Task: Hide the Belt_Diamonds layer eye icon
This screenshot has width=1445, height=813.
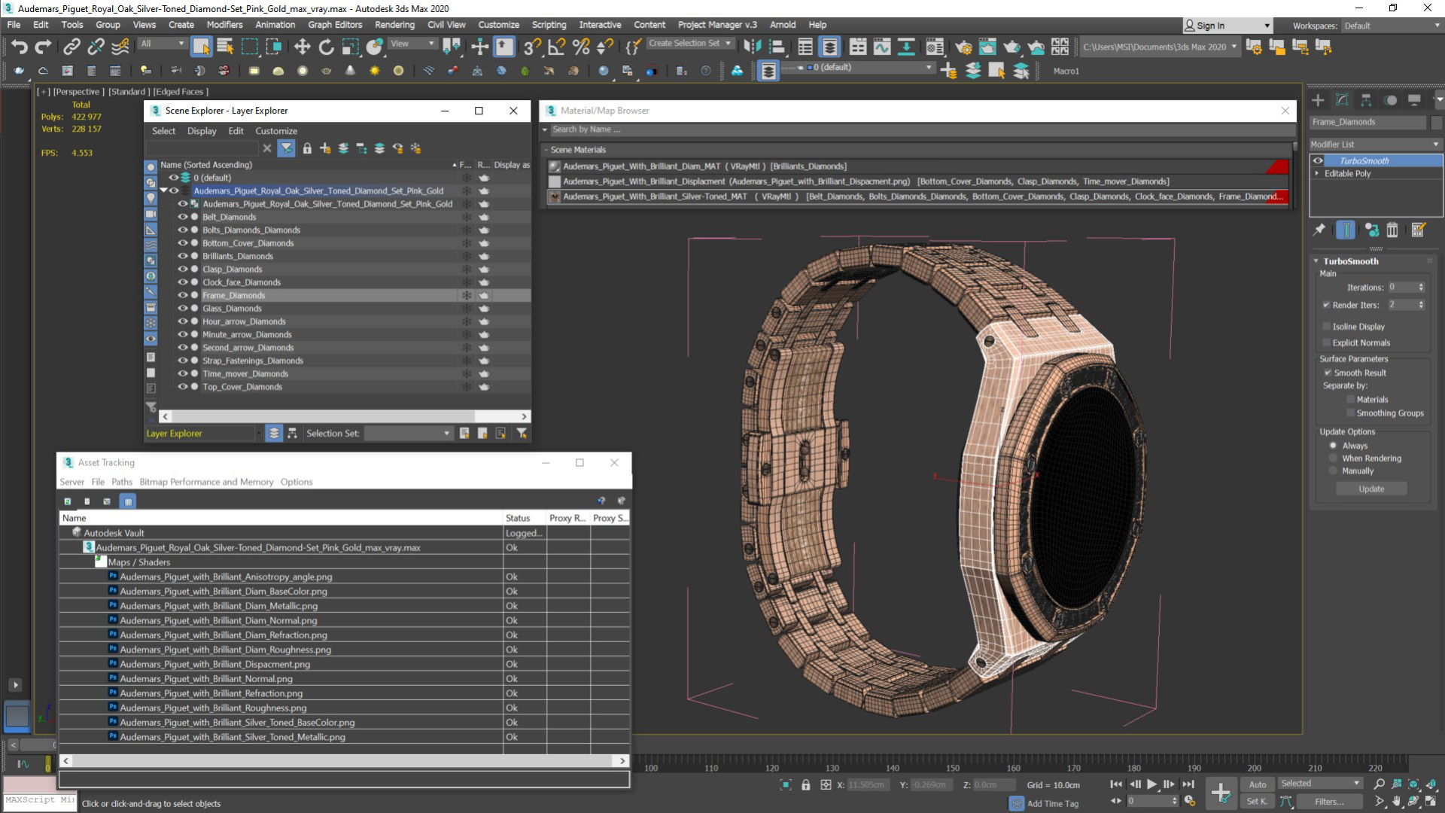Action: tap(182, 217)
